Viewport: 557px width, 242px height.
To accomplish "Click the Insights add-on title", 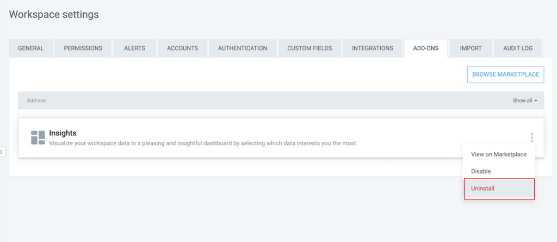I will 63,133.
